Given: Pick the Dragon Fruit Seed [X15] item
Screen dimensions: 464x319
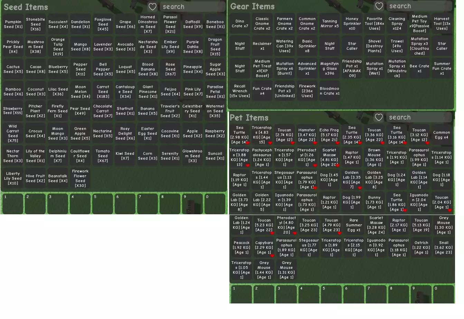Looking at the screenshot, I should pyautogui.click(x=215, y=47).
